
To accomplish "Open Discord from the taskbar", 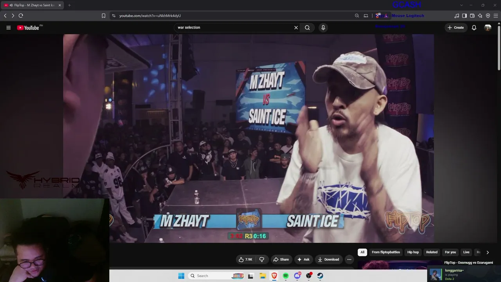I will (x=297, y=276).
